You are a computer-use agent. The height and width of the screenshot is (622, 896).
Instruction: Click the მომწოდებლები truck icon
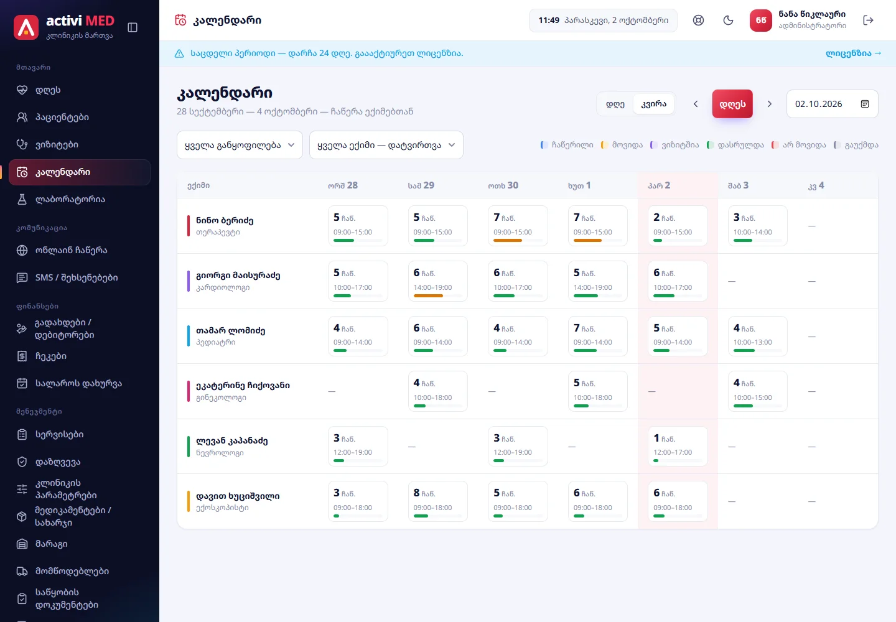pos(22,572)
